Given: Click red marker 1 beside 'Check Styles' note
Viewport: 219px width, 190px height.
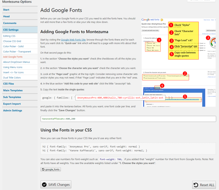Looking at the screenshot, I should coord(171,25).
